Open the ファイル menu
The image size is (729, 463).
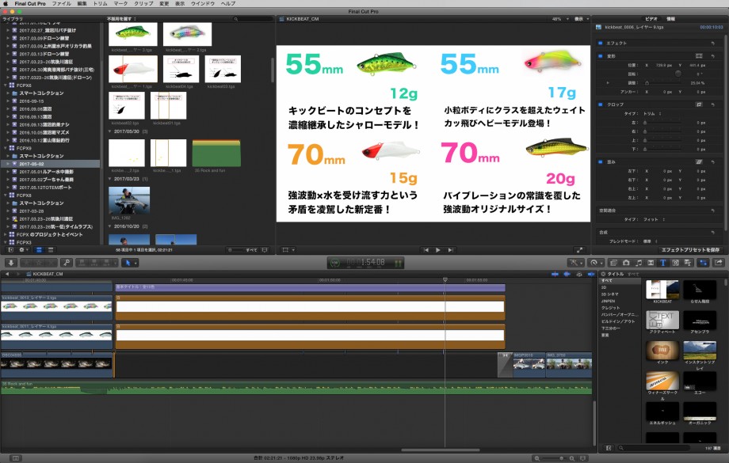click(61, 3)
